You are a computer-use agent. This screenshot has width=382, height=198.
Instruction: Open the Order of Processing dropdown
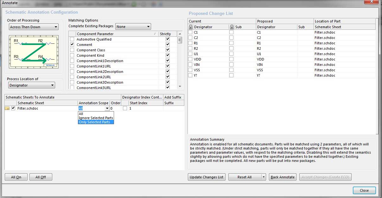[34, 27]
